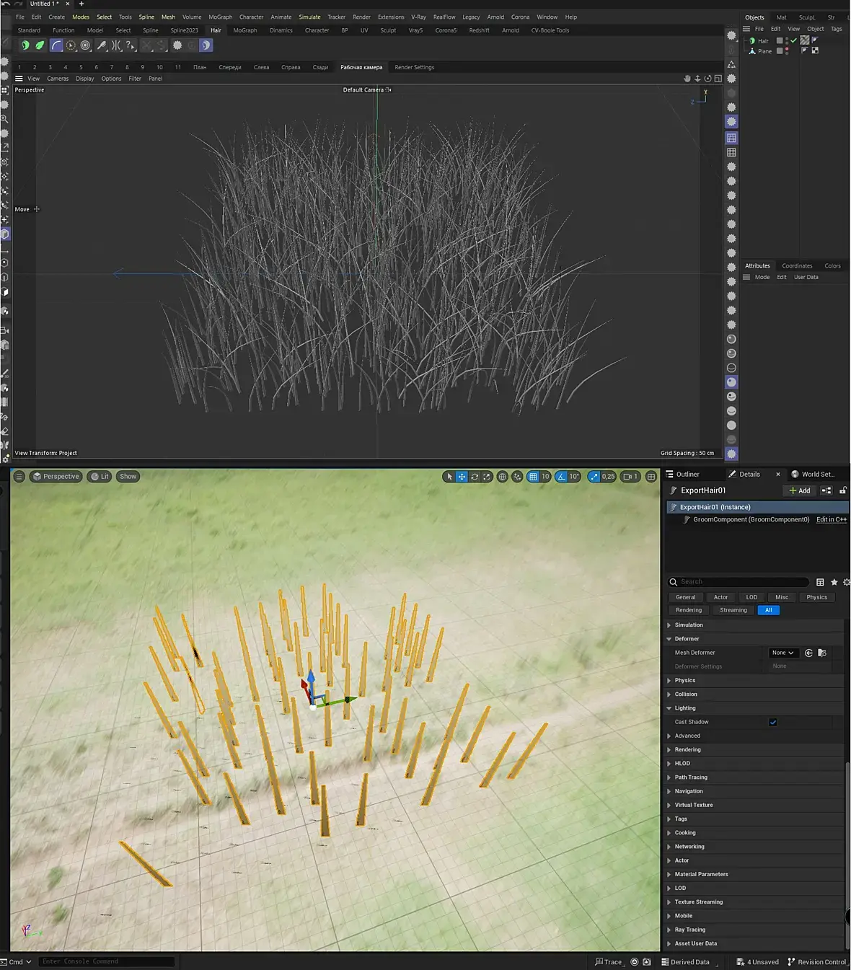Image resolution: width=851 pixels, height=970 pixels.
Task: Click the Add component button
Action: (800, 490)
